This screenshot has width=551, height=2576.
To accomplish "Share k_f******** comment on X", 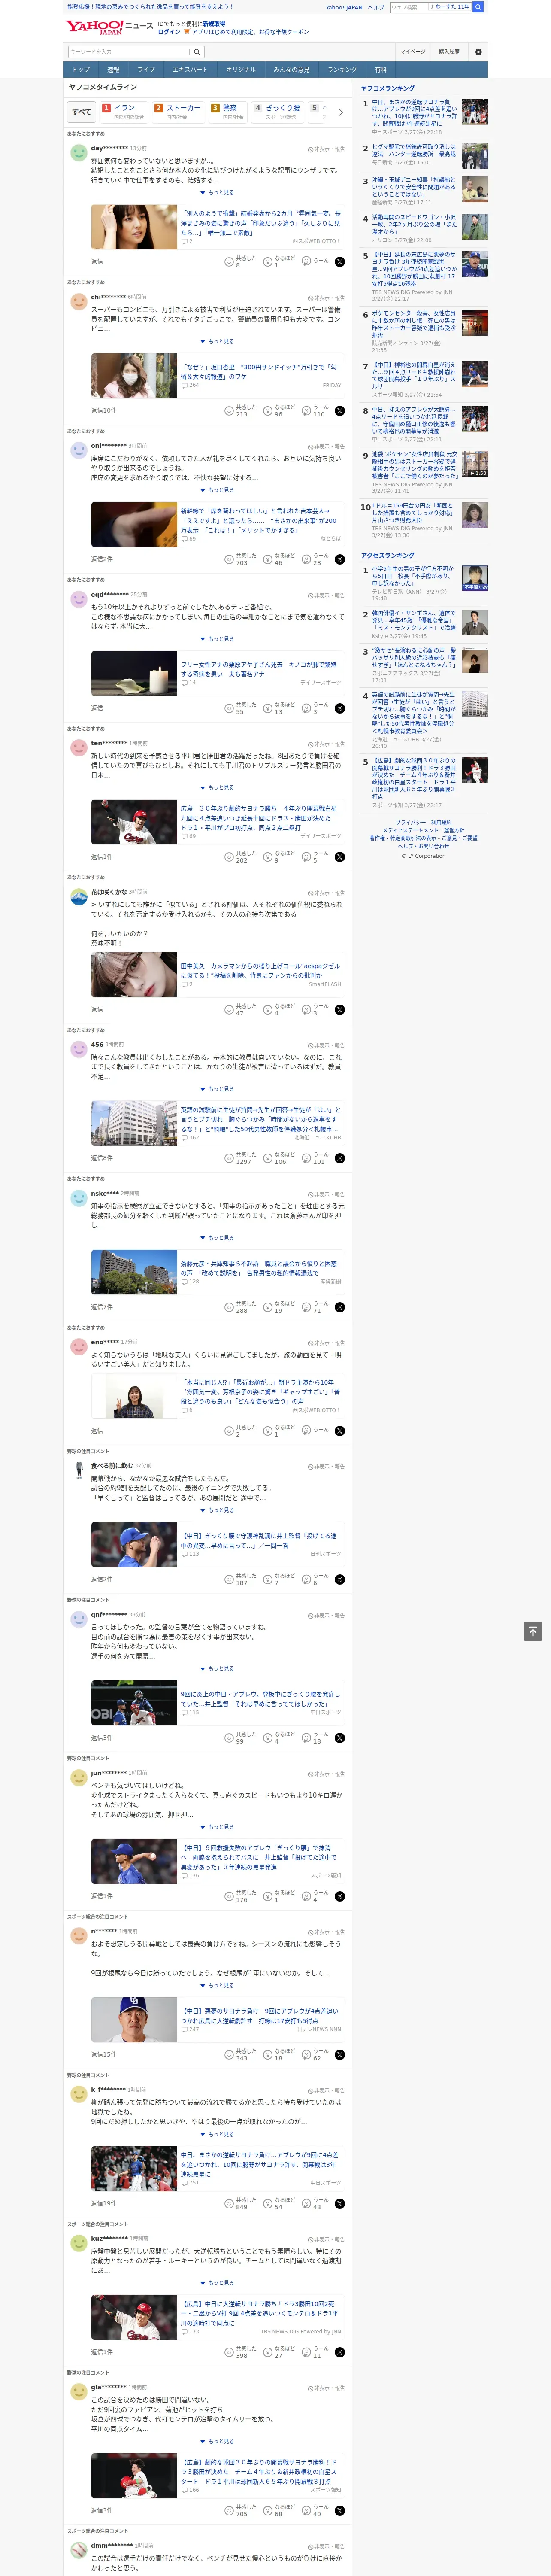I will pyautogui.click(x=340, y=2204).
